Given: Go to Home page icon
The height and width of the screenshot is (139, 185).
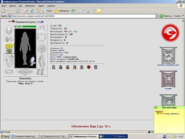Looking at the screenshot, I should tap(37, 11).
